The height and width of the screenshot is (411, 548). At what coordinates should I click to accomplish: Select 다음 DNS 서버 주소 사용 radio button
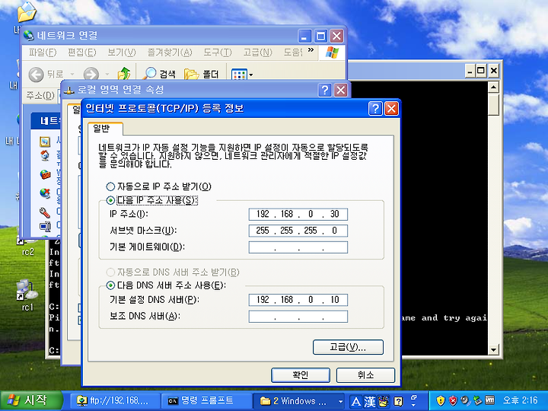tap(110, 285)
